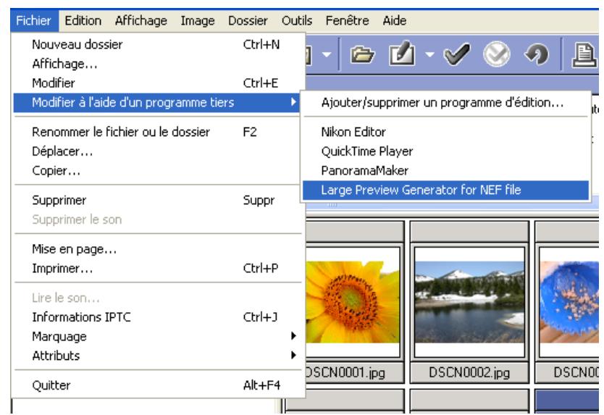Choose Nouveau dossier from Fichier menu
The width and height of the screenshot is (604, 415).
point(157,44)
